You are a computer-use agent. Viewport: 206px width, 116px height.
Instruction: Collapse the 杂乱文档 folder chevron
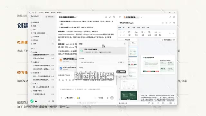(41, 73)
